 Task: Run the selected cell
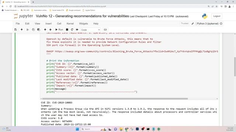point(59,30)
